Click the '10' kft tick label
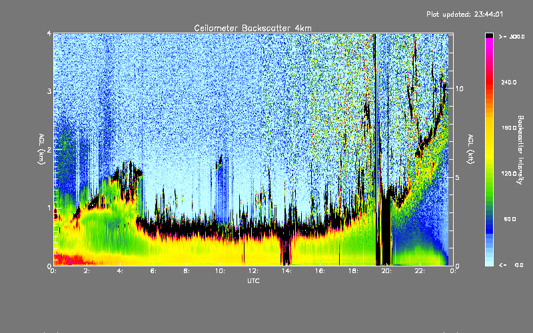 click(x=459, y=89)
